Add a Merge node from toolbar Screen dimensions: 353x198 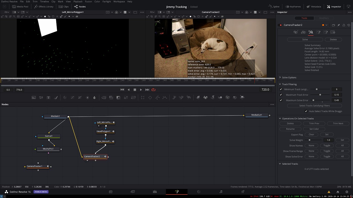(104, 98)
